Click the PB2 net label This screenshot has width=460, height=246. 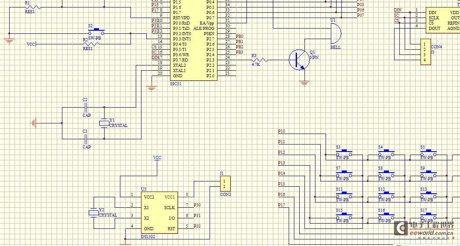[x=239, y=47]
